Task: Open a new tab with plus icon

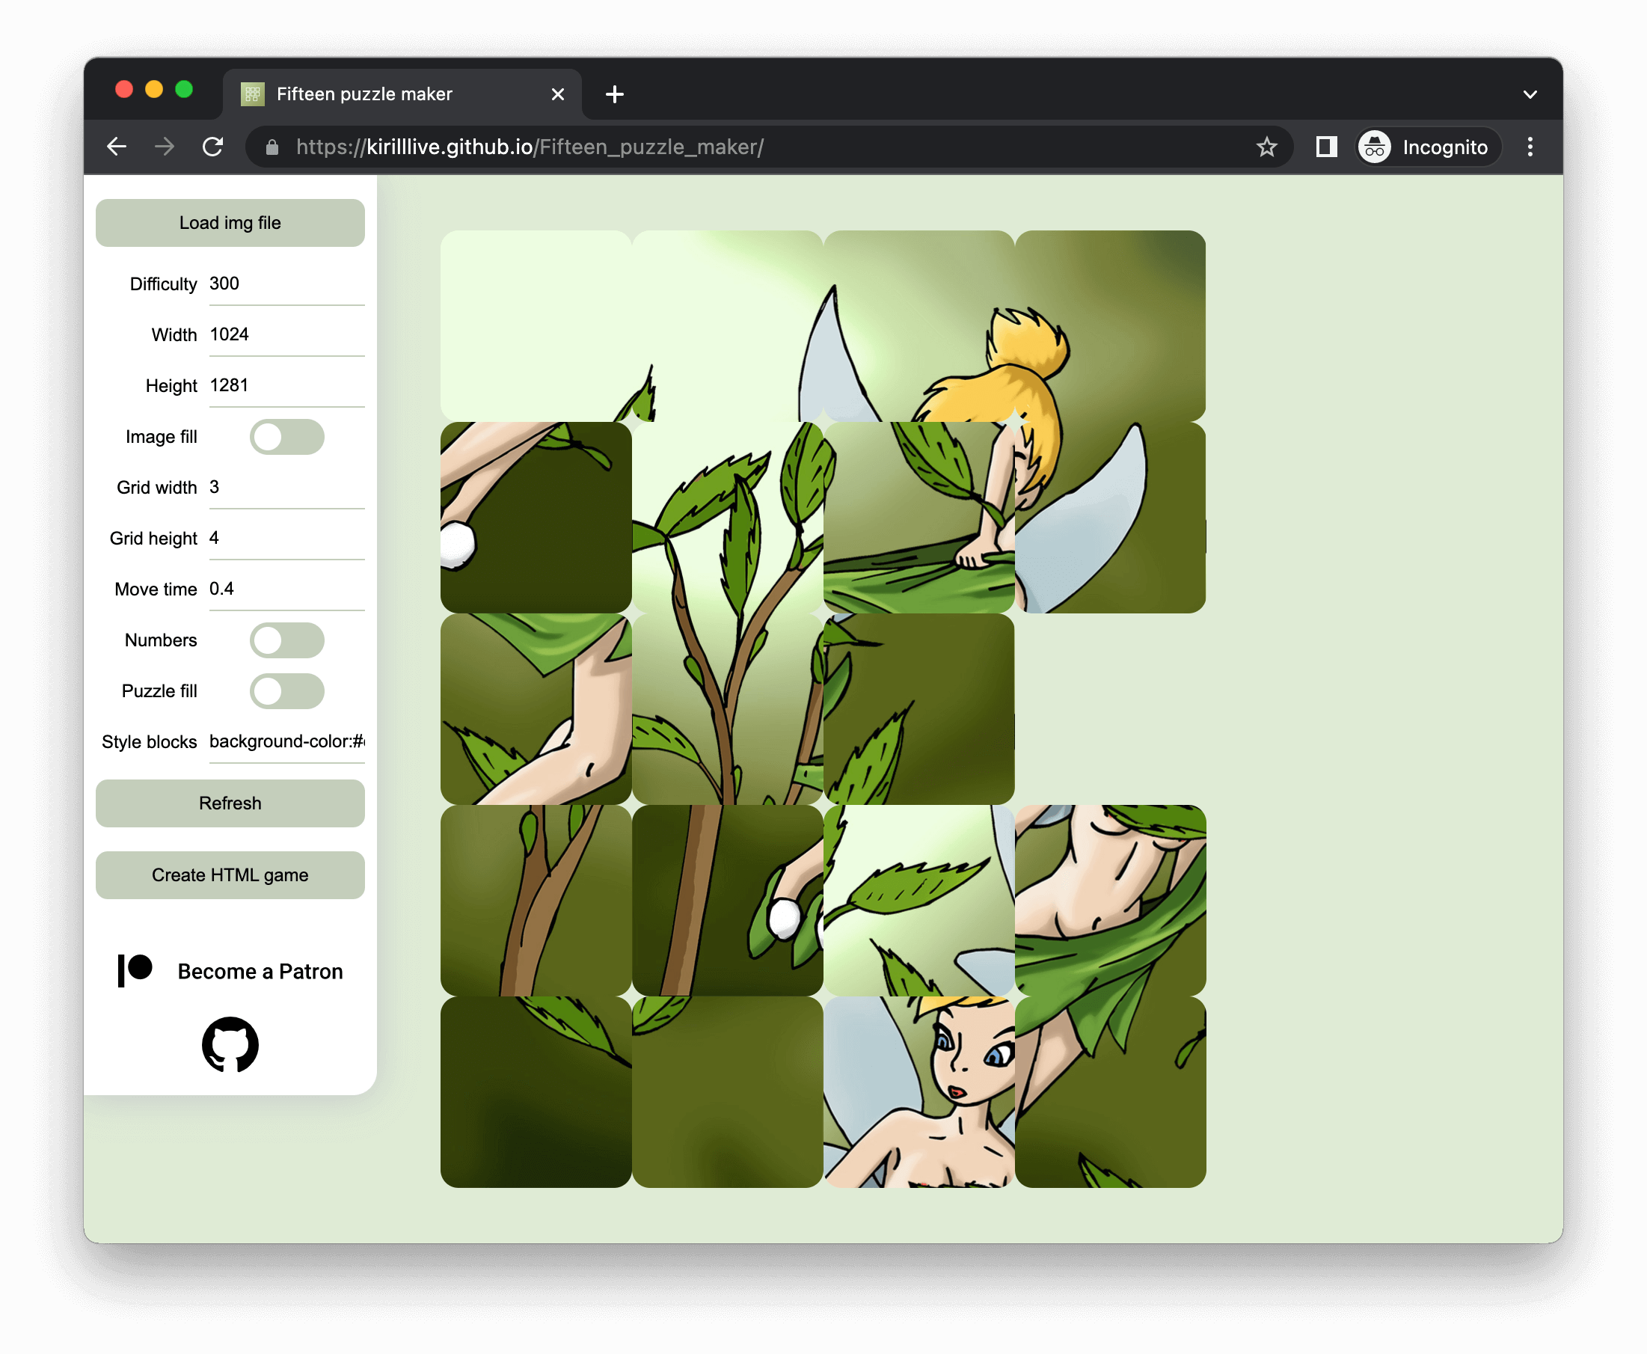Action: [x=615, y=94]
